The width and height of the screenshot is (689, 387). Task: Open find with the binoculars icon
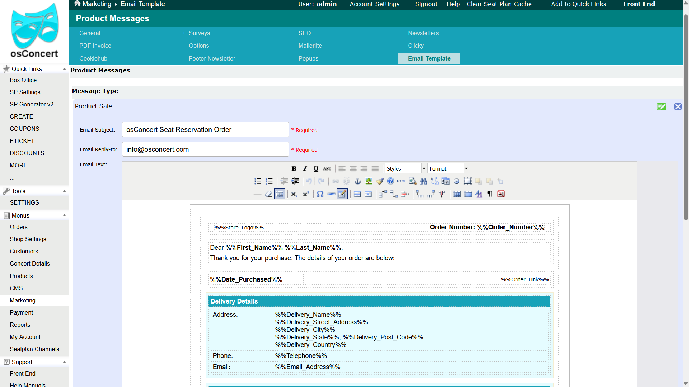tap(423, 181)
